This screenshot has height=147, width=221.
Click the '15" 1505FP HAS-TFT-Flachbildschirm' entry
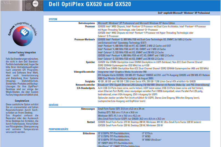click(115, 143)
